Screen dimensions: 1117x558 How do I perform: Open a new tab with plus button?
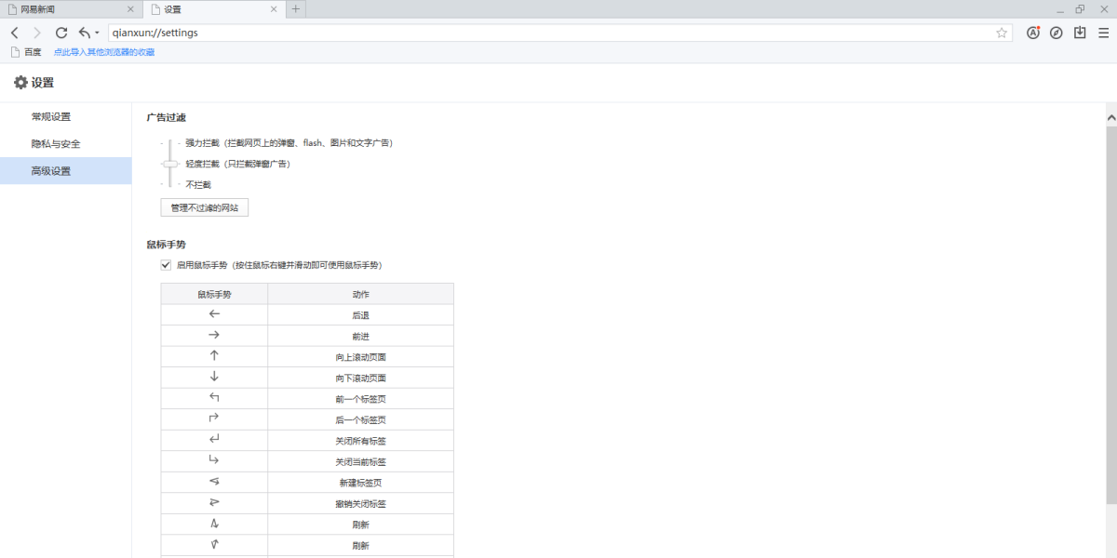point(295,9)
